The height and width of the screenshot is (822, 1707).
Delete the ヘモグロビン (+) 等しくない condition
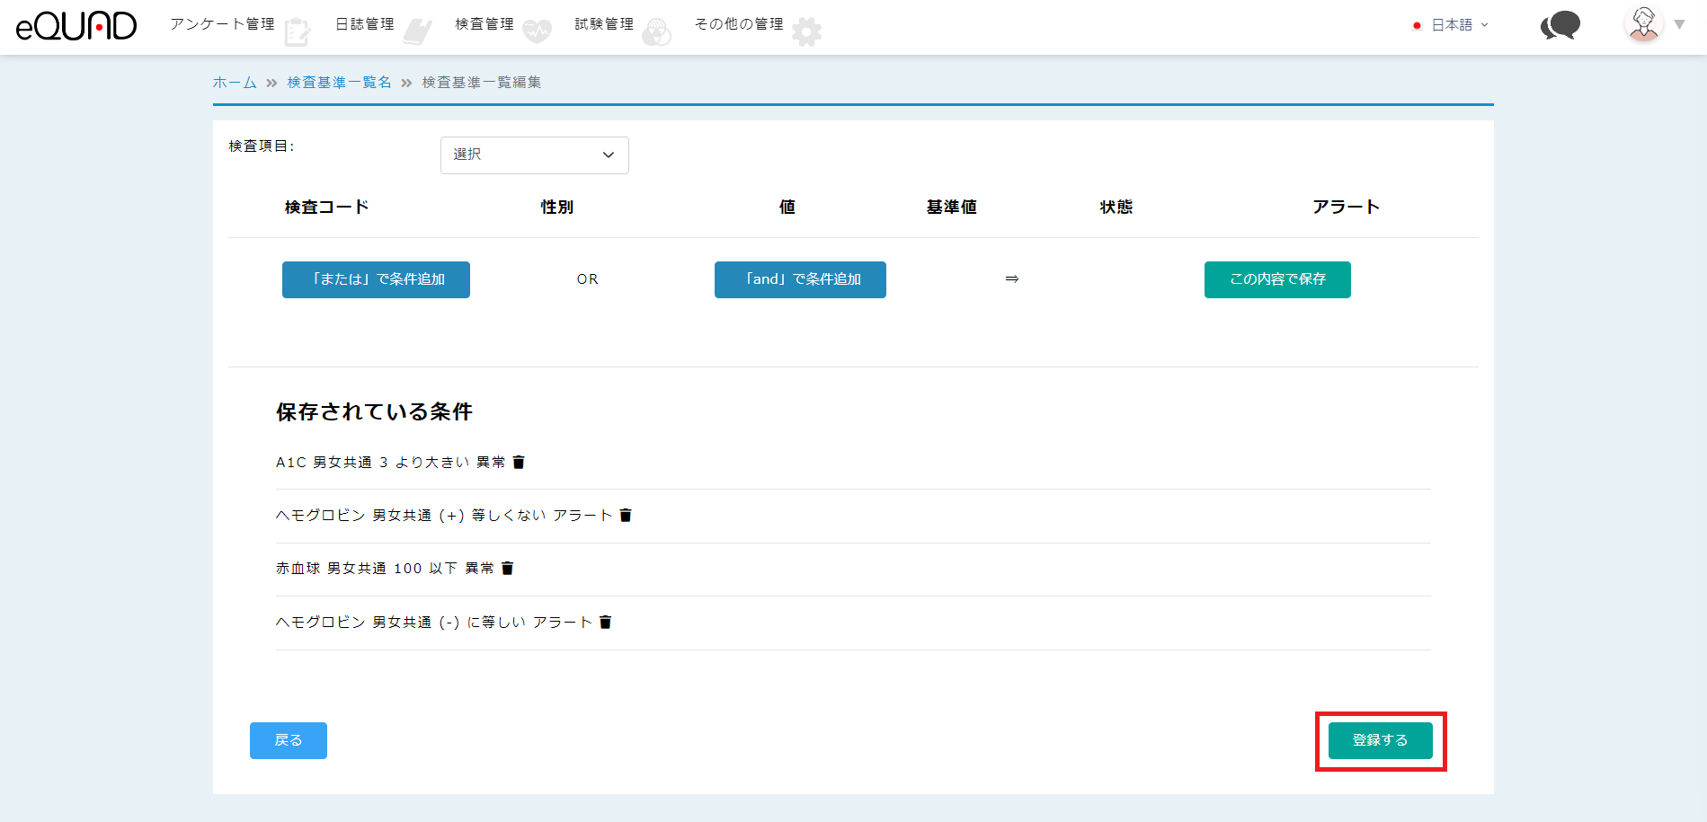tap(626, 516)
